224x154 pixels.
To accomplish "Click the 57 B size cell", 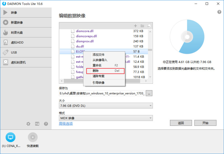I will coord(136,51).
